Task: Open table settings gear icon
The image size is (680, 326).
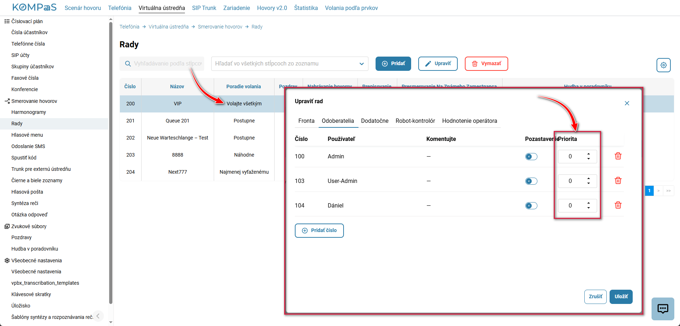Action: (664, 65)
